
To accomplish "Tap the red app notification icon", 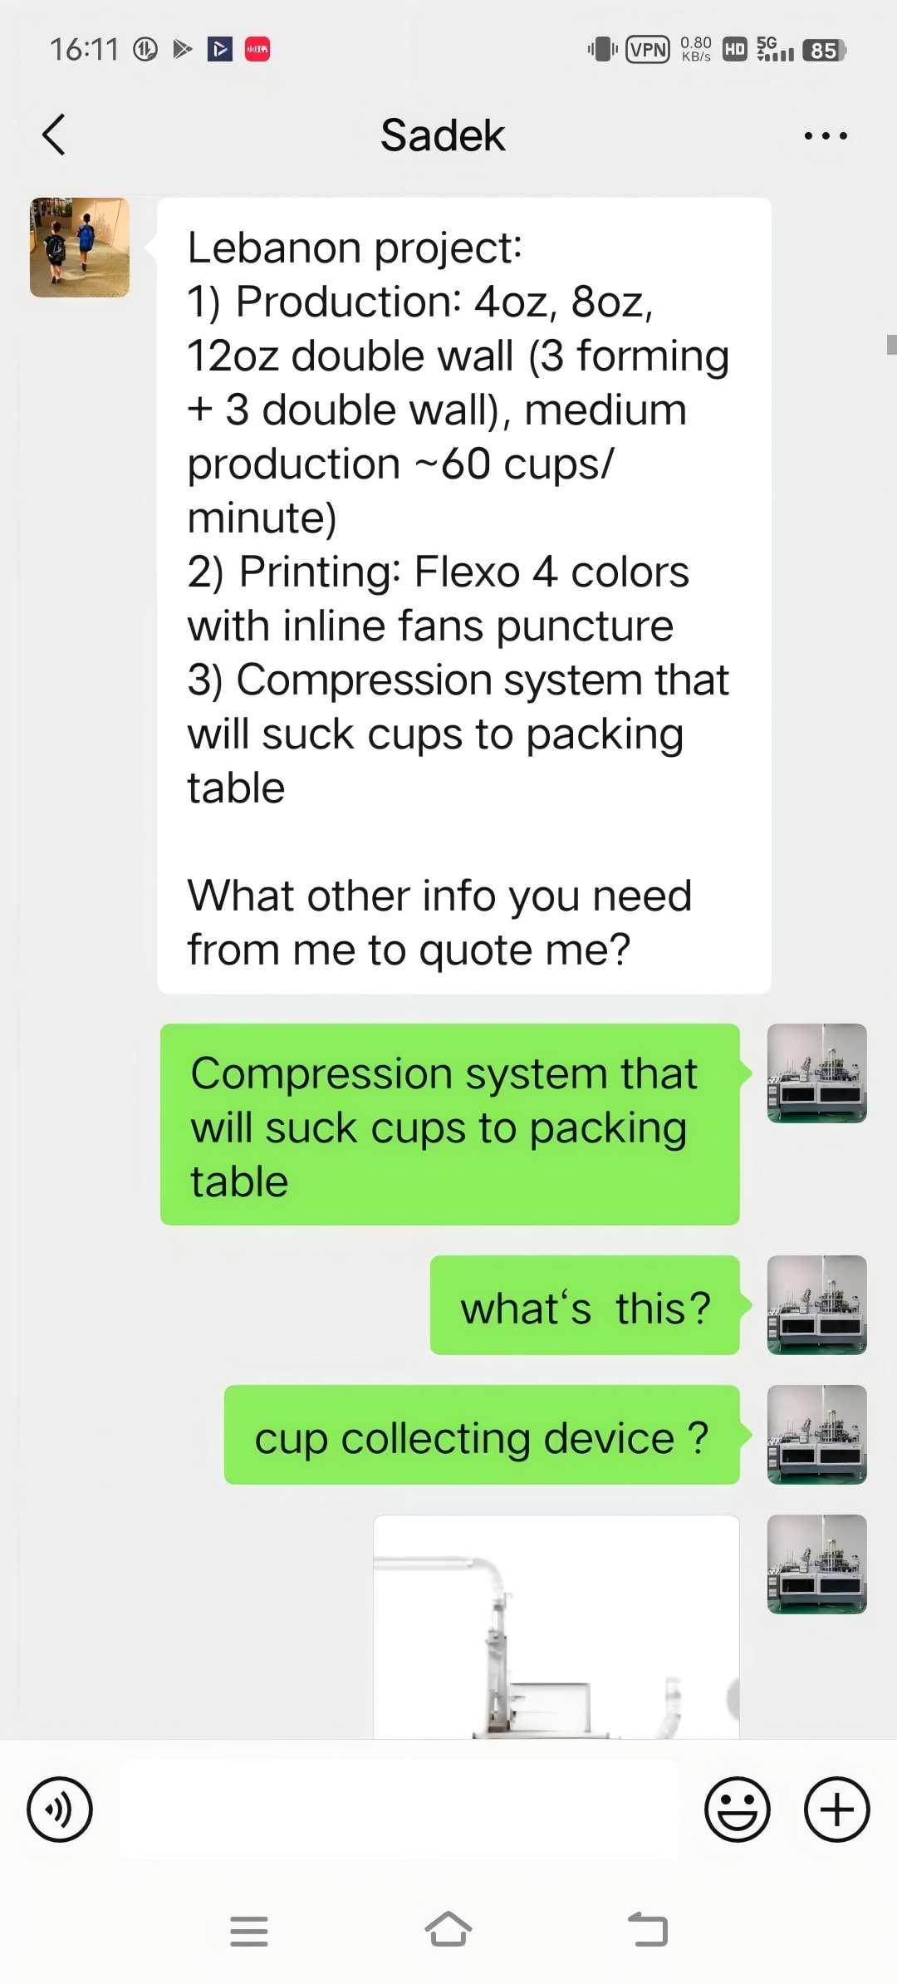I will (257, 50).
